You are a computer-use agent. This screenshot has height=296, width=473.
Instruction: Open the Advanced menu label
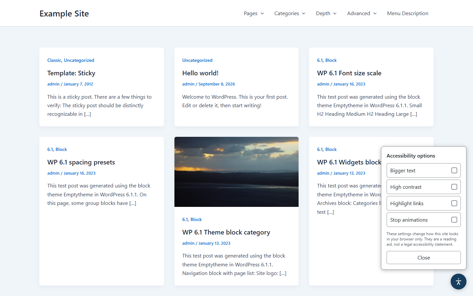pos(359,13)
